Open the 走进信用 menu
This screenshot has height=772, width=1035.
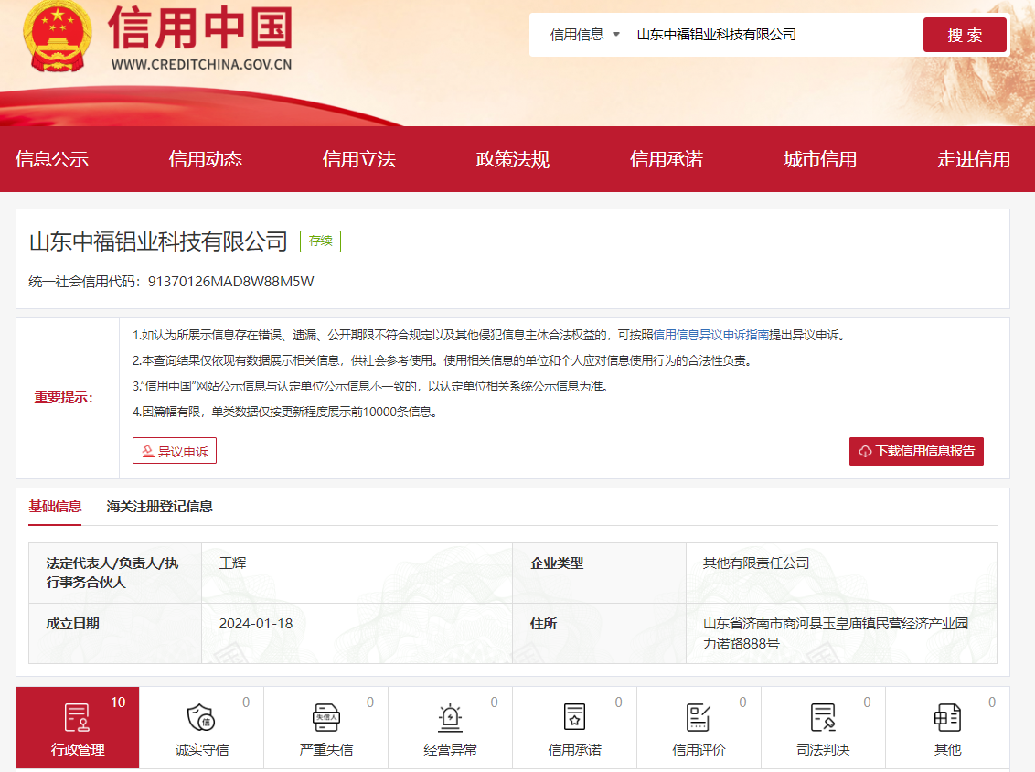tap(975, 159)
